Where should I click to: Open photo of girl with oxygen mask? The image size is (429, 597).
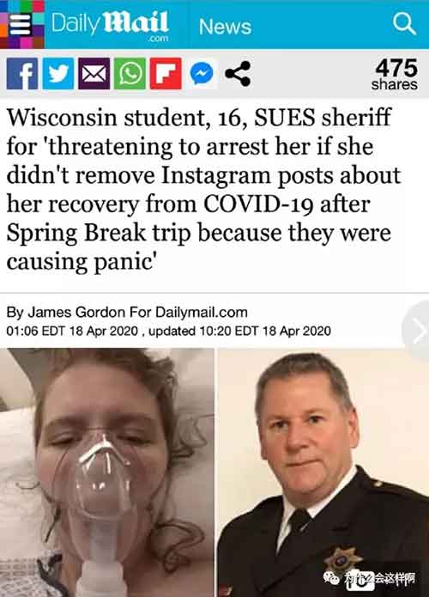(x=106, y=472)
